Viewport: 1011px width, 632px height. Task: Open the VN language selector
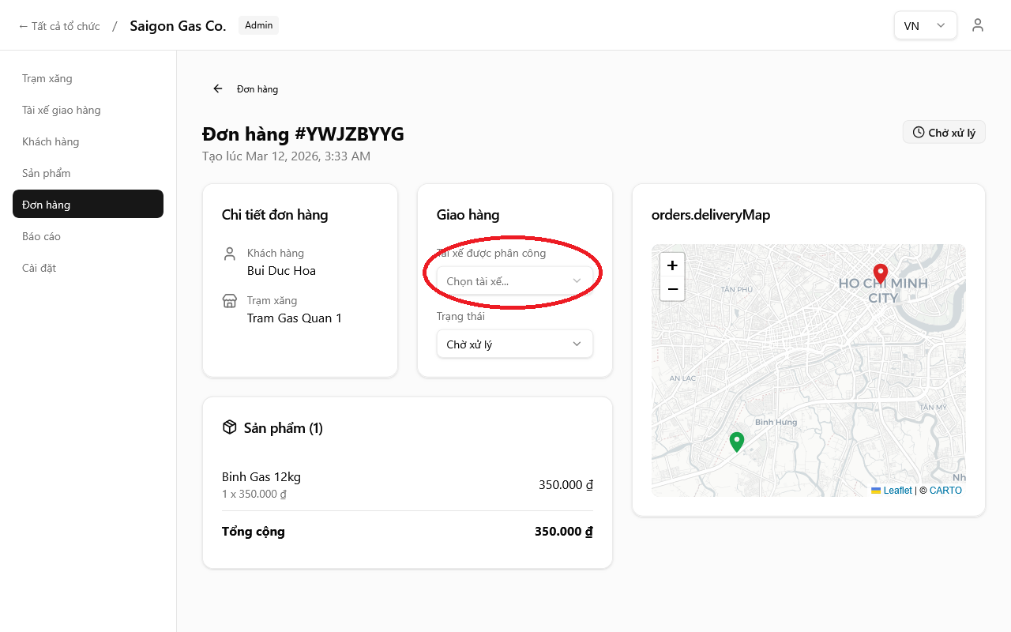(x=925, y=24)
